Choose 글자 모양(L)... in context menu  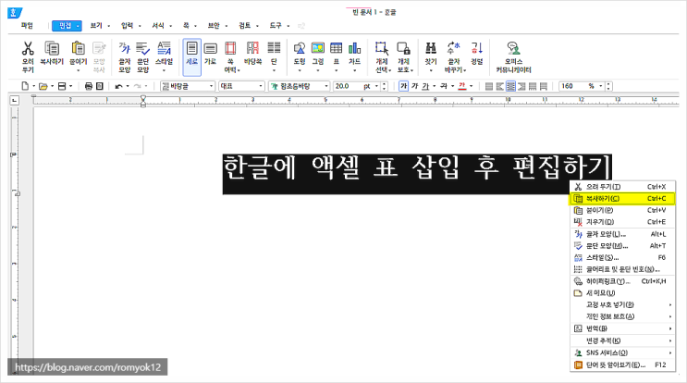coord(622,234)
